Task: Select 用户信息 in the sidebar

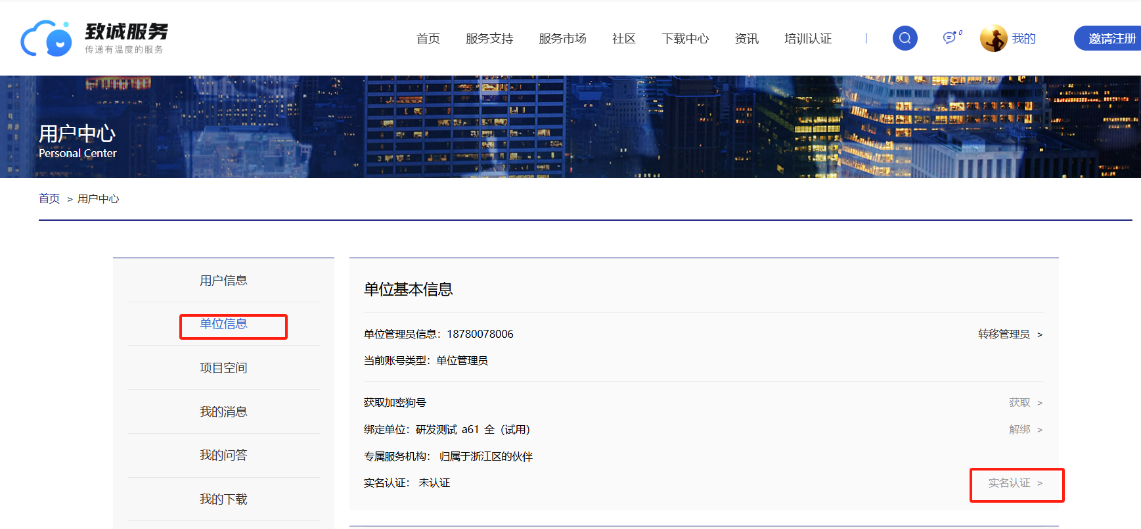Action: (x=223, y=281)
